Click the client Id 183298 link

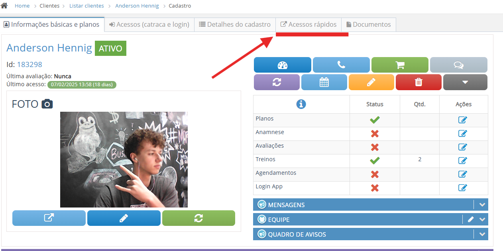coord(29,65)
